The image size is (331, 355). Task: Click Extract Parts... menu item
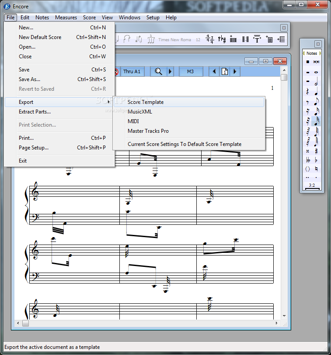click(x=59, y=112)
